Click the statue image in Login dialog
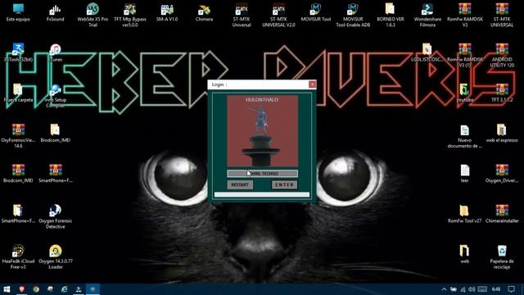The width and height of the screenshot is (524, 295). 262,131
